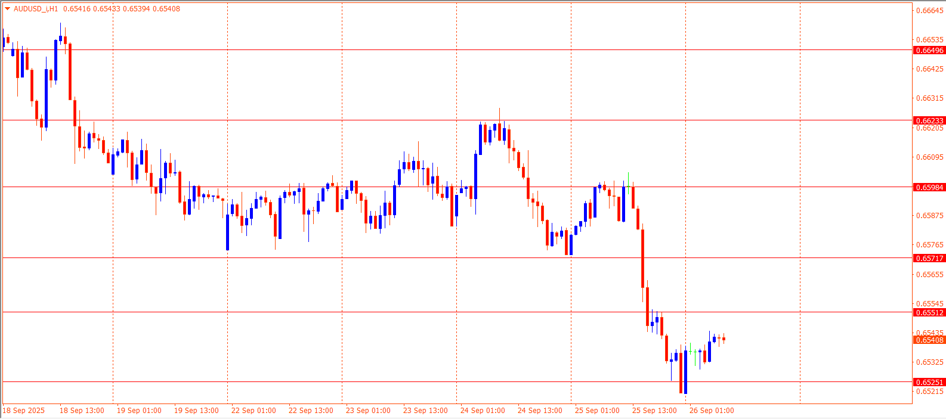
Task: Select the 0.66496 red price label
Action: pyautogui.click(x=929, y=51)
